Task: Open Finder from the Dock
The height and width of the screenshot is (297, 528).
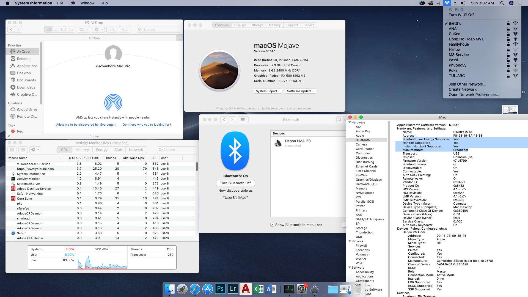Action: (x=170, y=289)
